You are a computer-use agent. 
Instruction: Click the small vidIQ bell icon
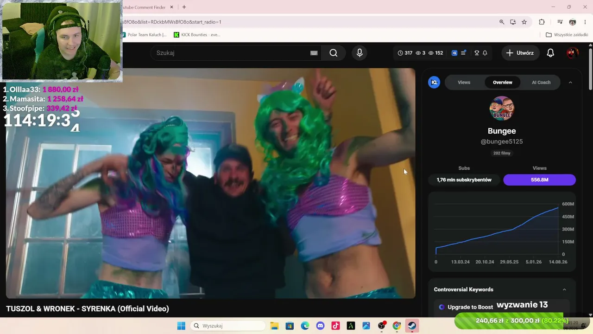pos(485,53)
